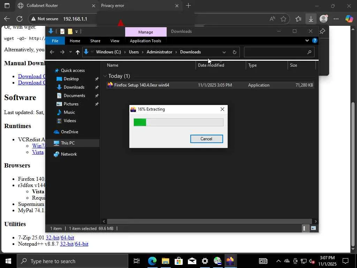Open Settings from the taskbar
Viewport: 357px width, 268px height.
pos(205,261)
